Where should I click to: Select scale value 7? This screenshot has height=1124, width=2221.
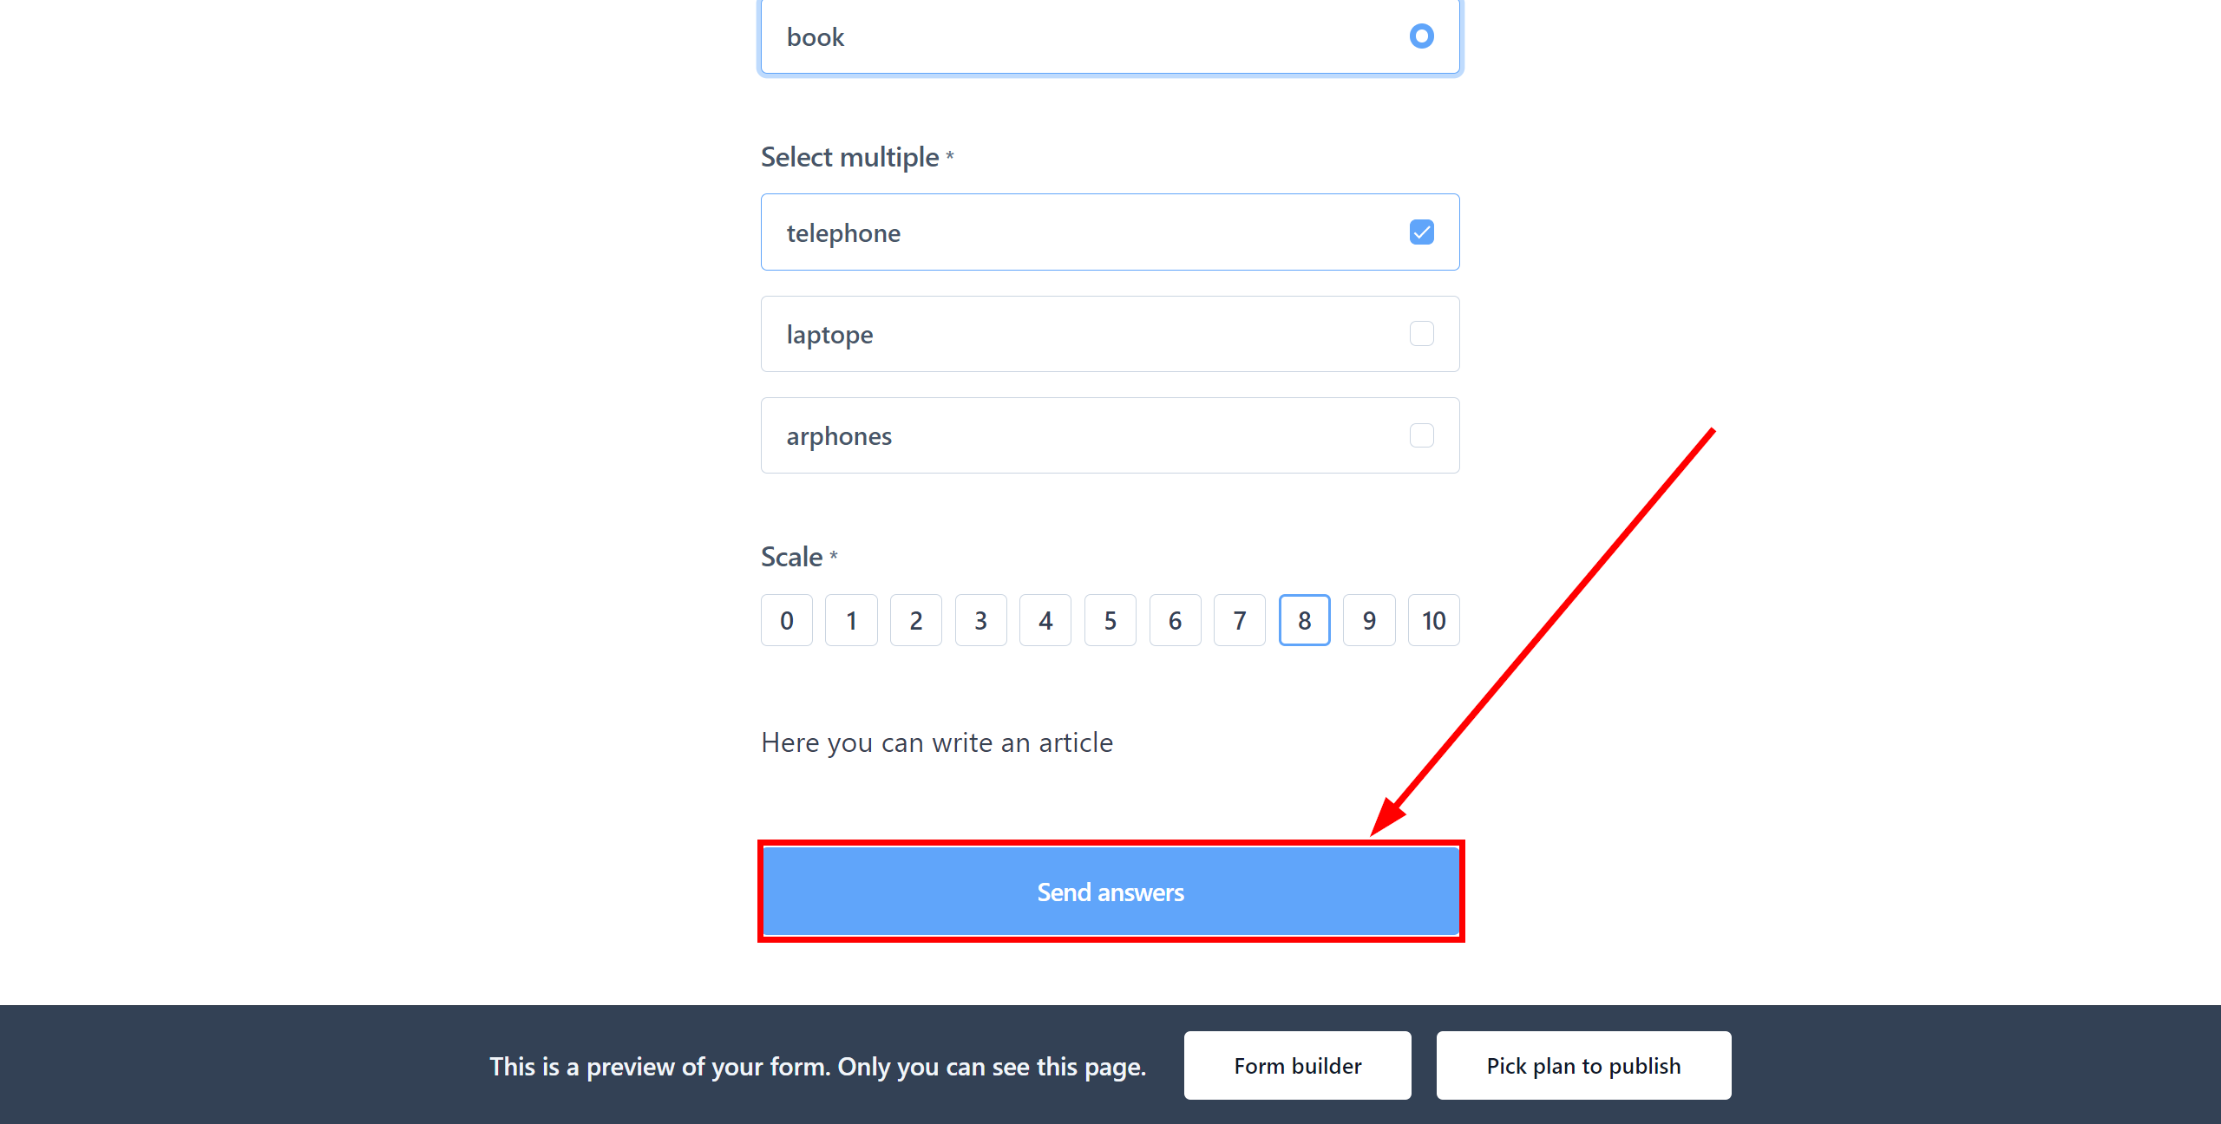(1237, 619)
